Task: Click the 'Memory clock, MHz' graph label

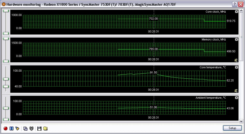Action: coord(214,39)
